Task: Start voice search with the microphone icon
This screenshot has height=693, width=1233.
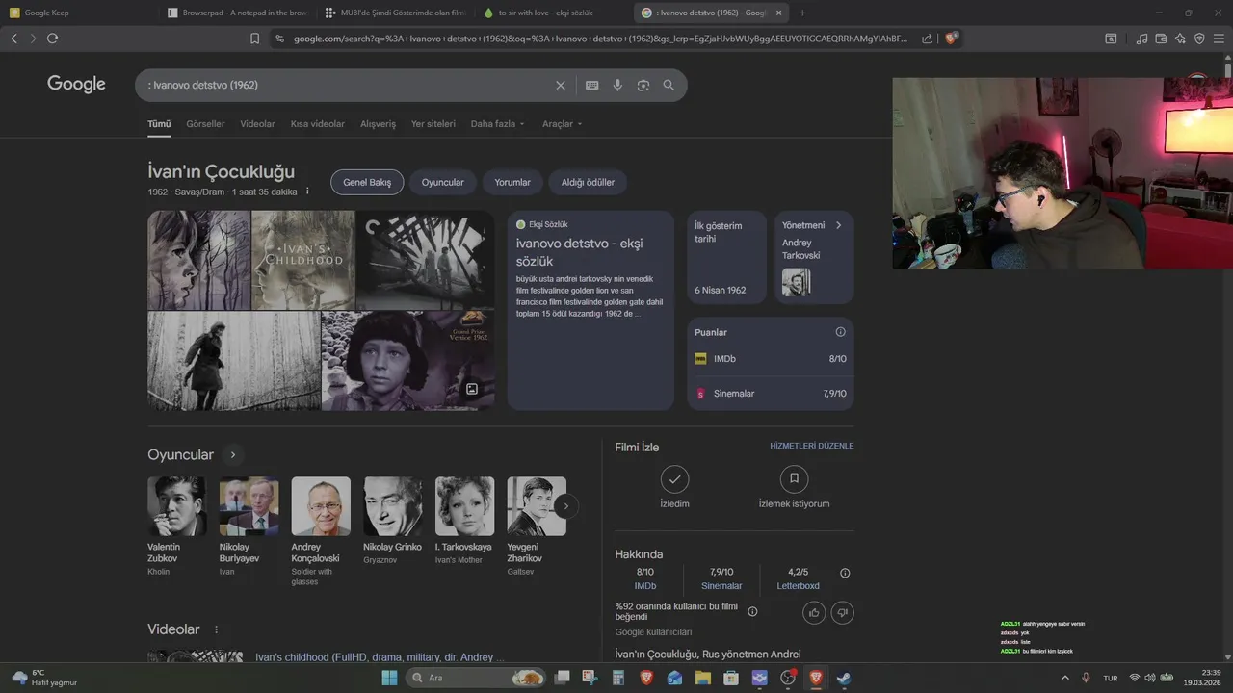Action: coord(617,85)
